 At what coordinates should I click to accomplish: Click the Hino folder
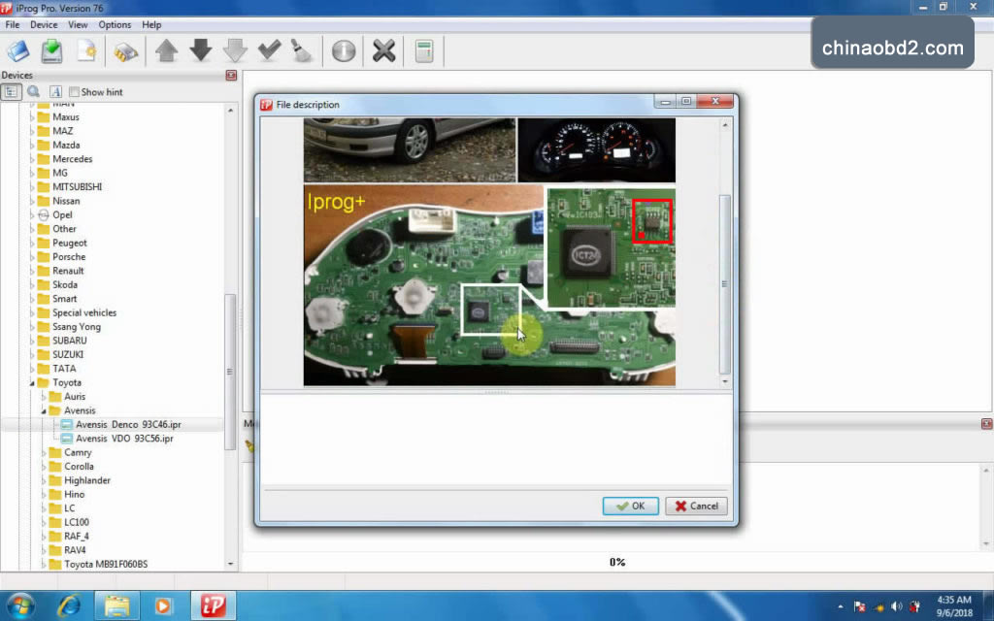pos(74,494)
